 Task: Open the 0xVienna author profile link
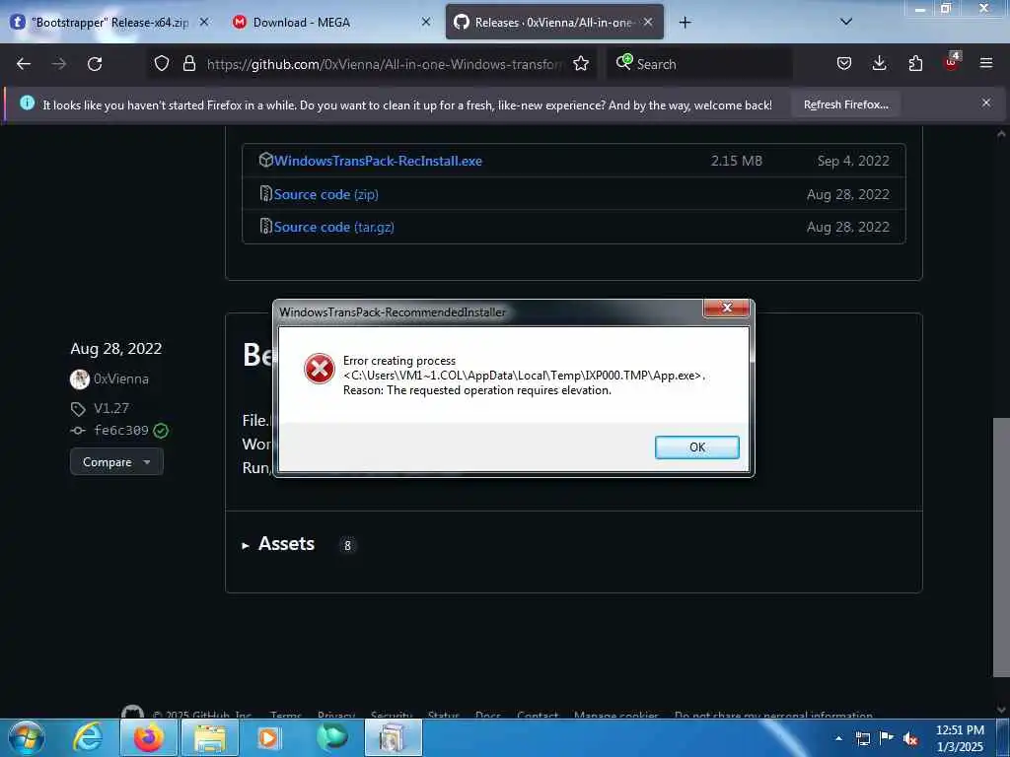[121, 379]
